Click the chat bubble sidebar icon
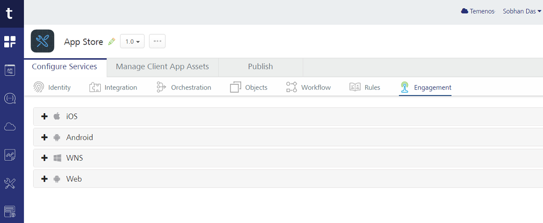Image resolution: width=543 pixels, height=223 pixels. tap(10, 99)
